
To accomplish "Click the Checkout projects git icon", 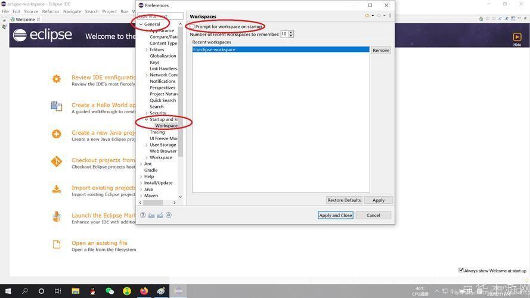I will [x=57, y=162].
